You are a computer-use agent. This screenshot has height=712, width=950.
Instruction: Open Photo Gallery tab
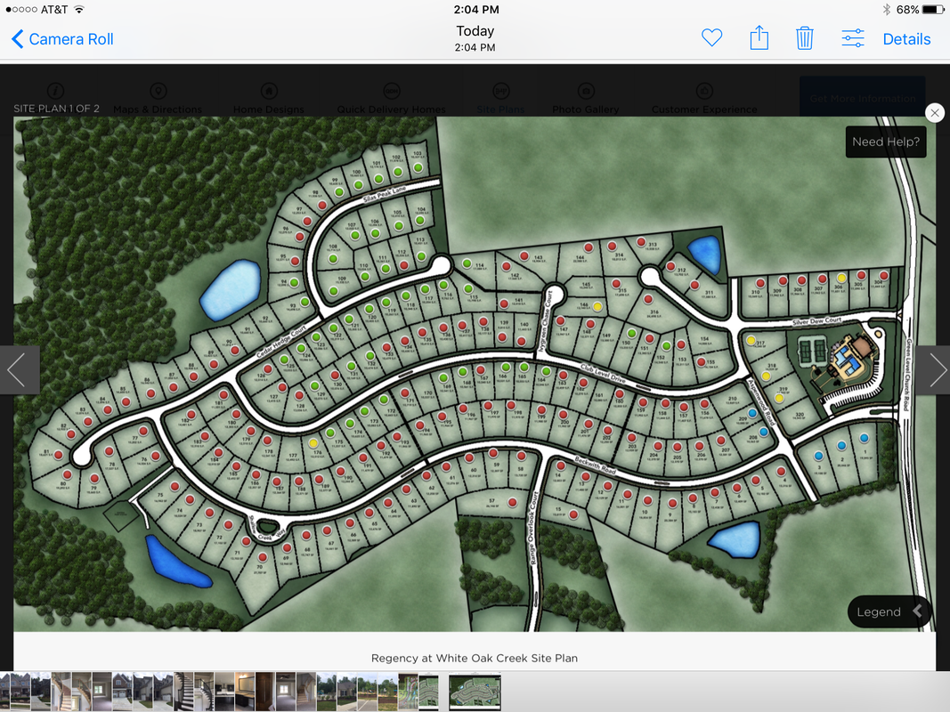coord(585,99)
